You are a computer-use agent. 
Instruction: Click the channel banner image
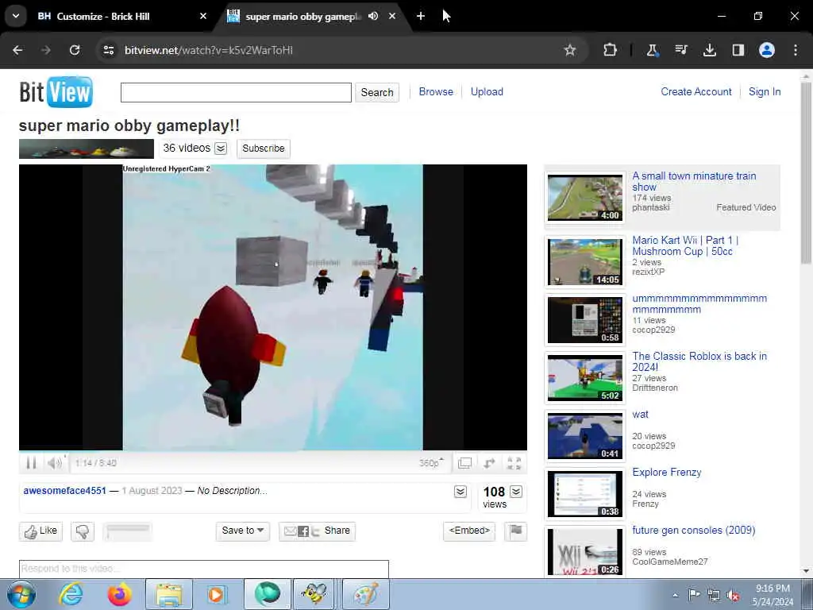(x=87, y=149)
